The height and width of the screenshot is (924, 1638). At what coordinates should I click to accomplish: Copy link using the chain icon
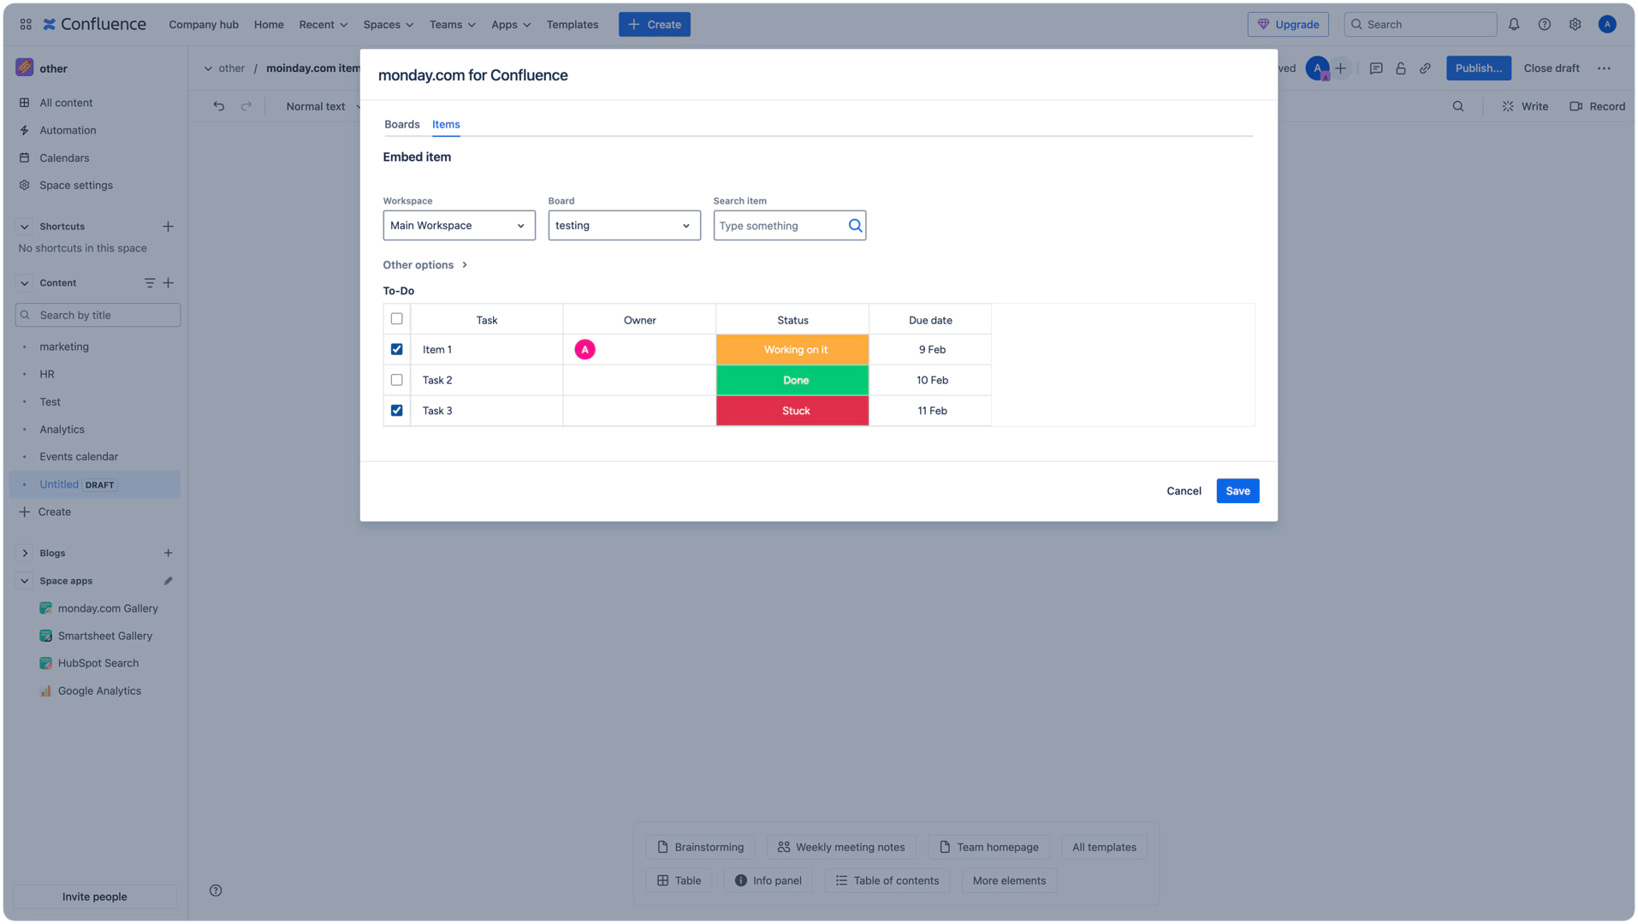1425,68
